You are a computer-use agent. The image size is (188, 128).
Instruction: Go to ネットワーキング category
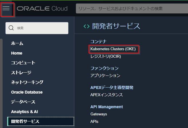coord(27,82)
